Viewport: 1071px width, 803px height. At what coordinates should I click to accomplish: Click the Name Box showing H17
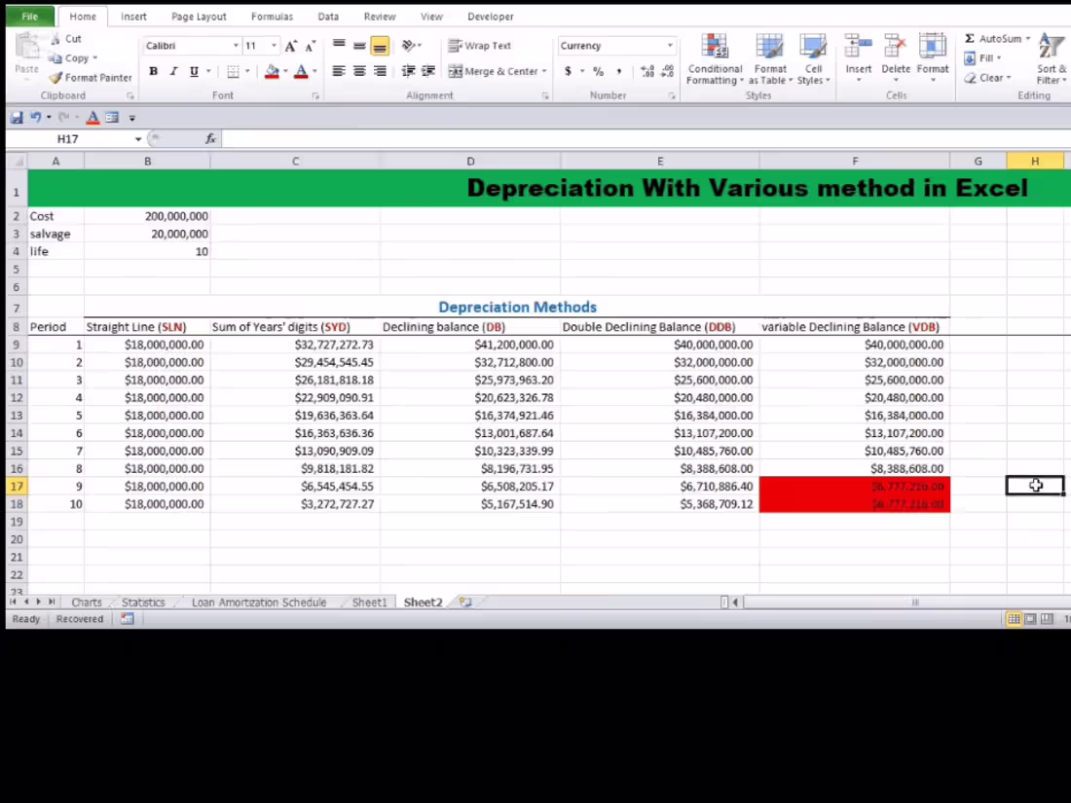click(67, 138)
